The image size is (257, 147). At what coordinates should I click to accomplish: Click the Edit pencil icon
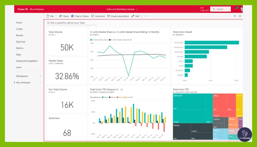click(133, 16)
